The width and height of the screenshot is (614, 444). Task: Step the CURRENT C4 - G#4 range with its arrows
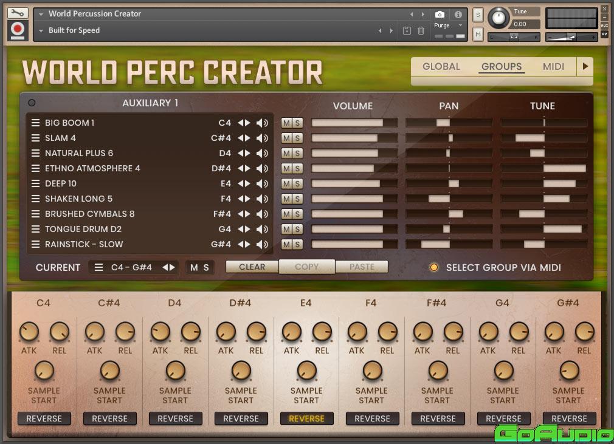[169, 268]
